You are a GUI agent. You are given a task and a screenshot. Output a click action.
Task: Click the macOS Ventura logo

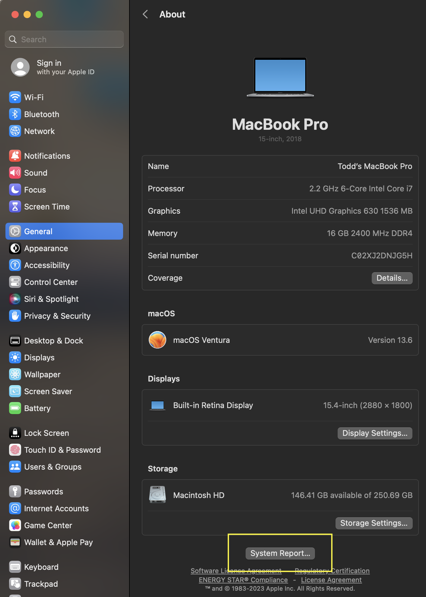pos(157,340)
